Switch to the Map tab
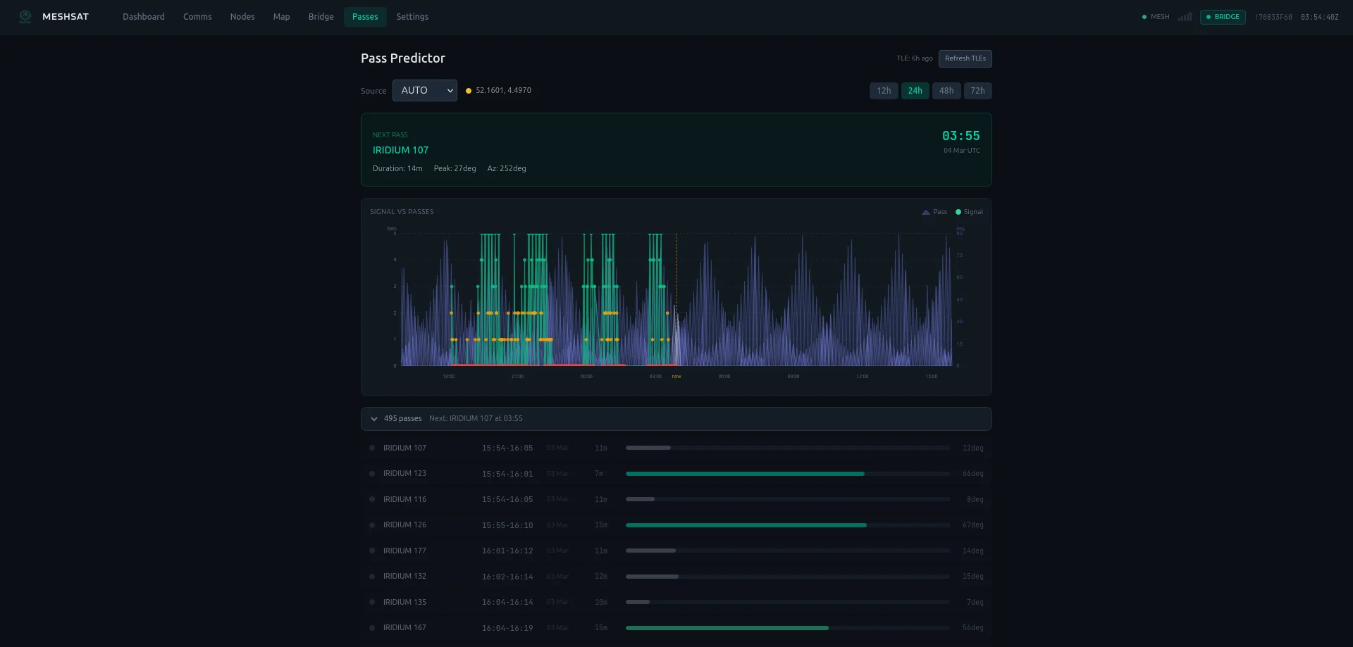1353x647 pixels. [281, 16]
